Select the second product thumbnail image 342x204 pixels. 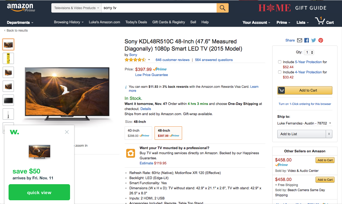[8, 58]
